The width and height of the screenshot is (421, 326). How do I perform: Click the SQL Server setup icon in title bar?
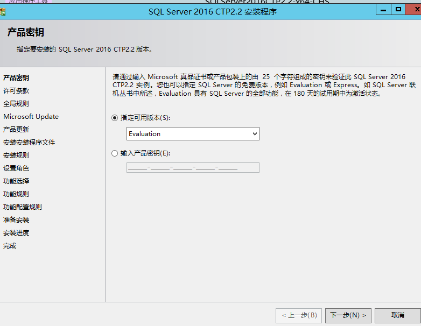point(3,11)
